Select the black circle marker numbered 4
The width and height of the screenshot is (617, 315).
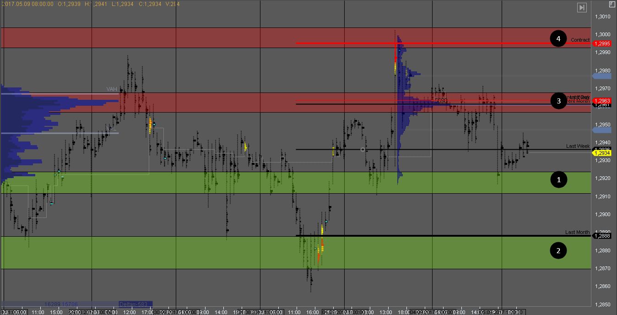[558, 39]
